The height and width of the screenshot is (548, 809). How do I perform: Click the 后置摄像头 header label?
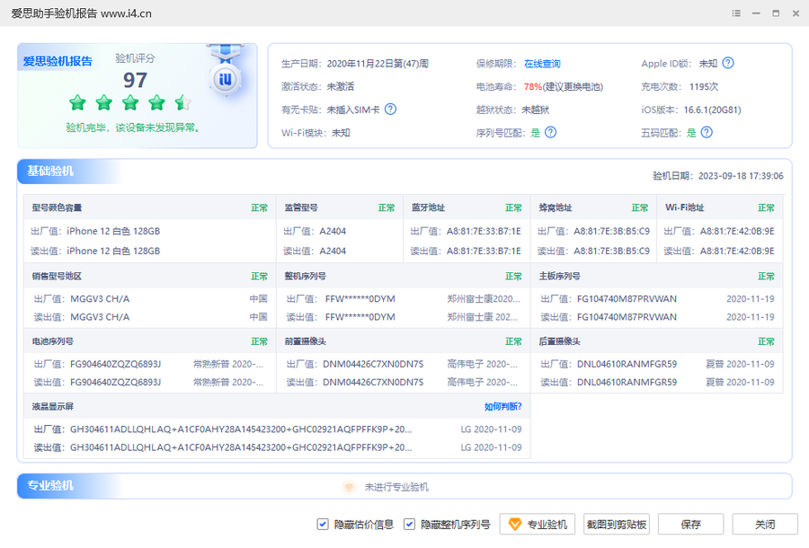pyautogui.click(x=560, y=341)
